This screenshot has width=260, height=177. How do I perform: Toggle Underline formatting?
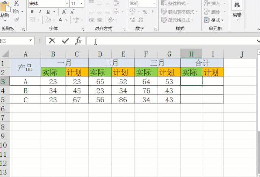point(47,12)
